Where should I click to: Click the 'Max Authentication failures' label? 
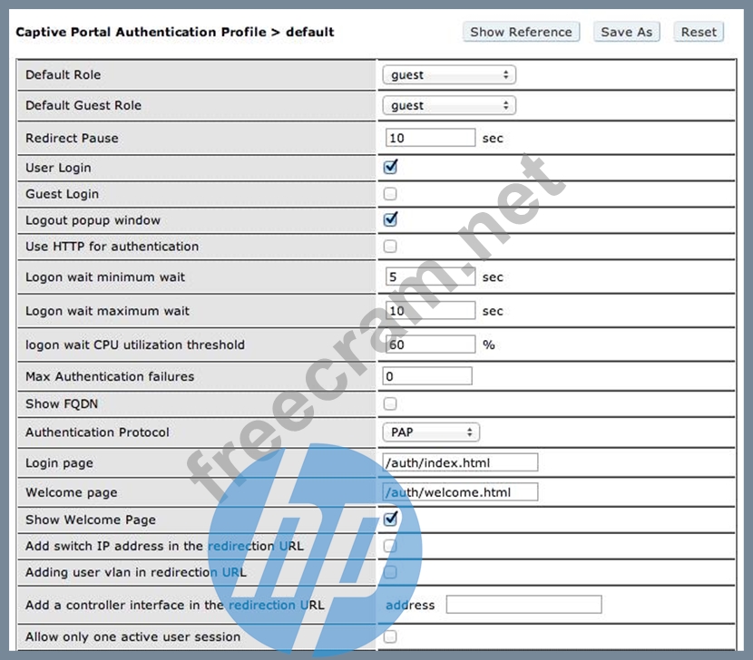click(110, 377)
